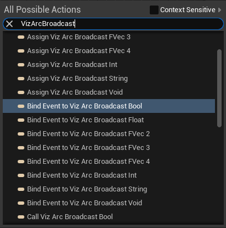Screen dimensions: 226x228
Task: Select Bind Event to Viz Arc Broadcast Float
Action: point(109,120)
